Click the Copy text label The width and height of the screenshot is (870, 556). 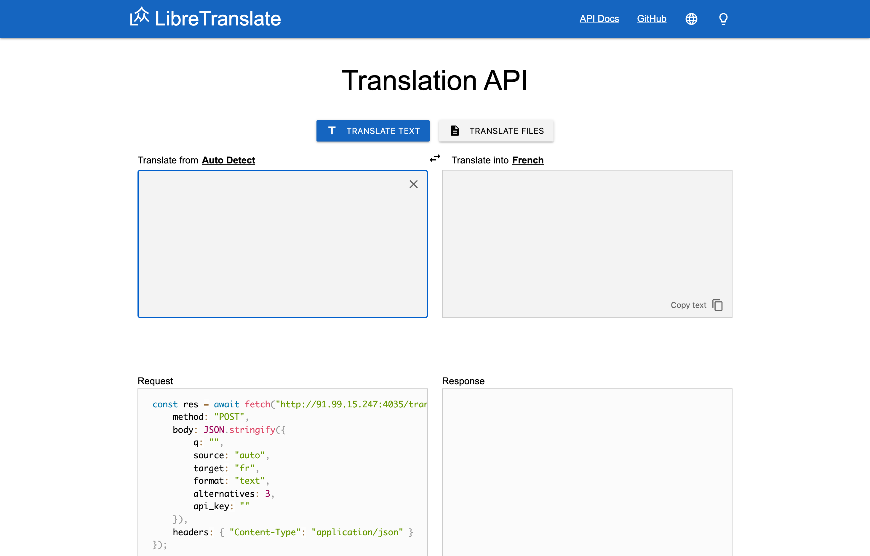pos(688,305)
